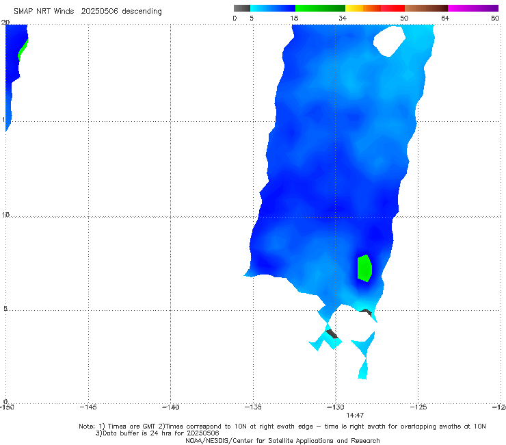Click the note 'Data buffer is 24 hrs for 20250506'
506x445 pixels.
(x=157, y=433)
